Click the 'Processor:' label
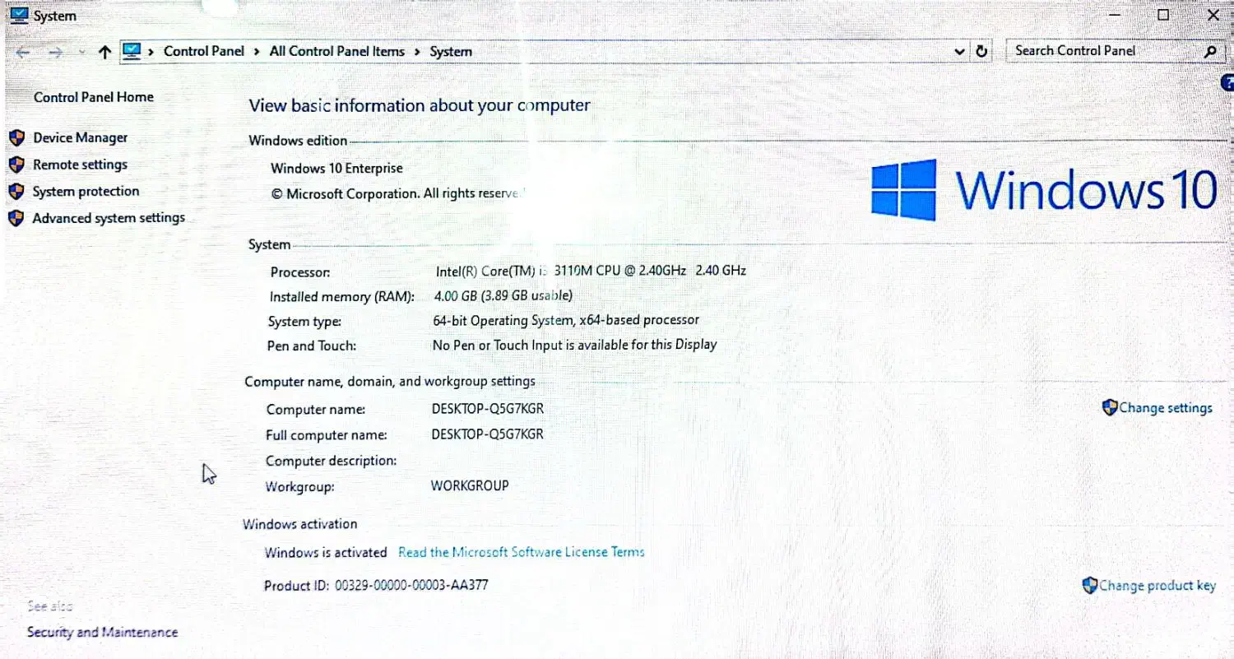 tap(300, 271)
